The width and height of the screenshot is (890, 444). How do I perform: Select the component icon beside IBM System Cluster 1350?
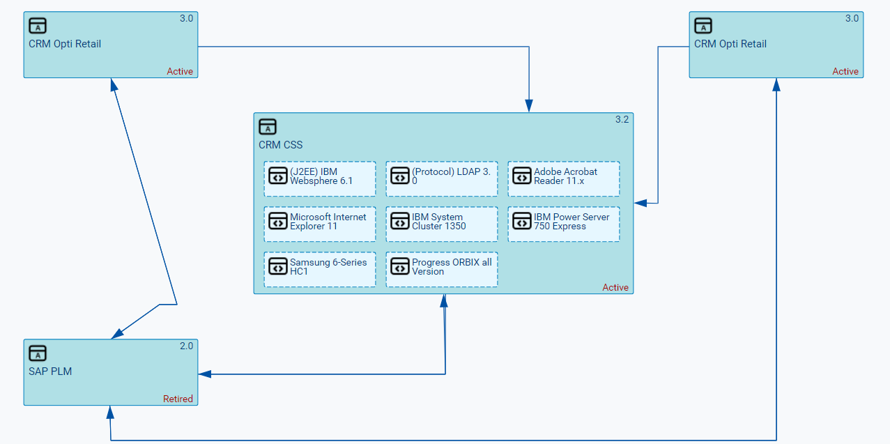(x=400, y=222)
